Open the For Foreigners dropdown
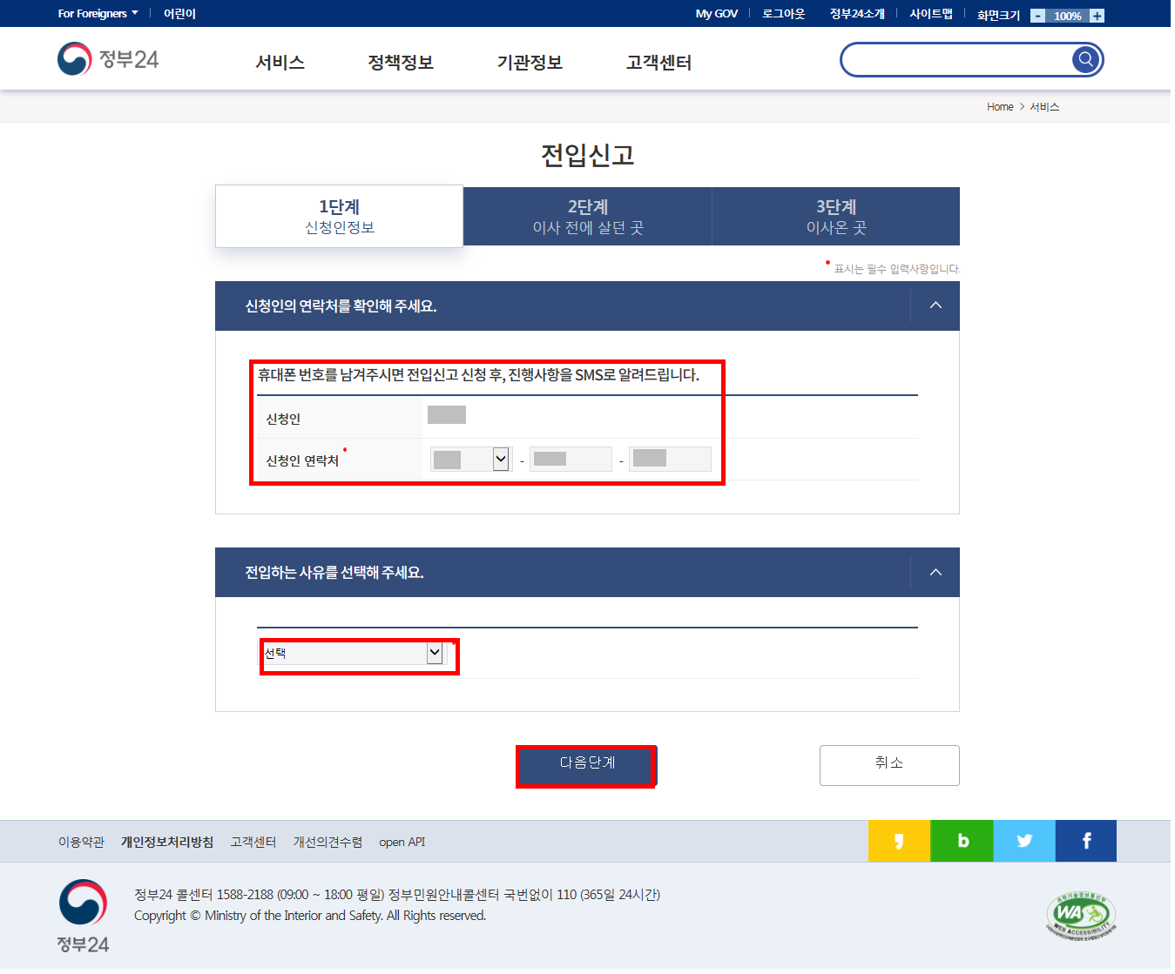This screenshot has height=974, width=1175. [x=98, y=13]
